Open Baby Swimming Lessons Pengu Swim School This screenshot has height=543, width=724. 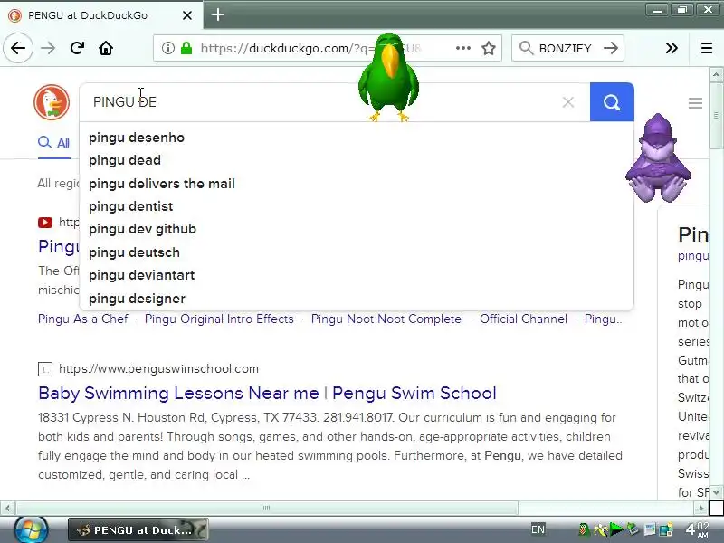pyautogui.click(x=267, y=394)
